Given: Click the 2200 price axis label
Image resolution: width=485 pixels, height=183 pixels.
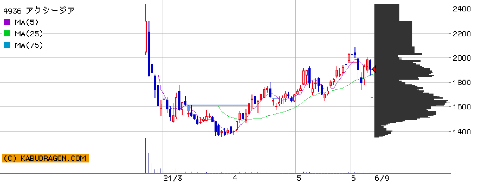Looking at the screenshot, I should tap(461, 34).
